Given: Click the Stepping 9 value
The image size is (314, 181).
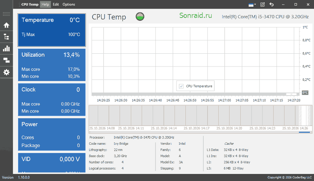Looking at the screenshot, I should (180, 168).
